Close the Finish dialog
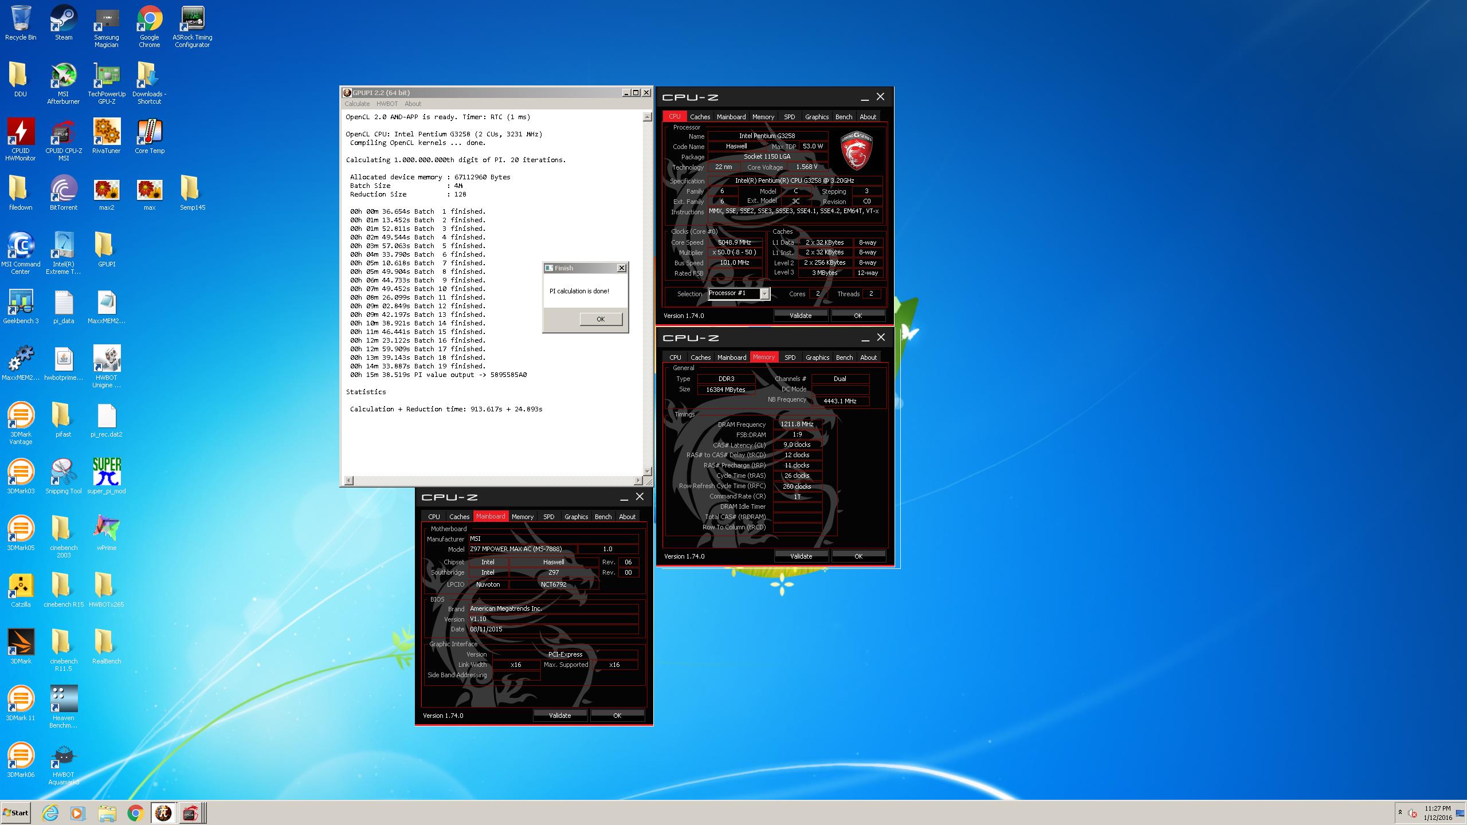Viewport: 1467px width, 825px height. pyautogui.click(x=621, y=268)
